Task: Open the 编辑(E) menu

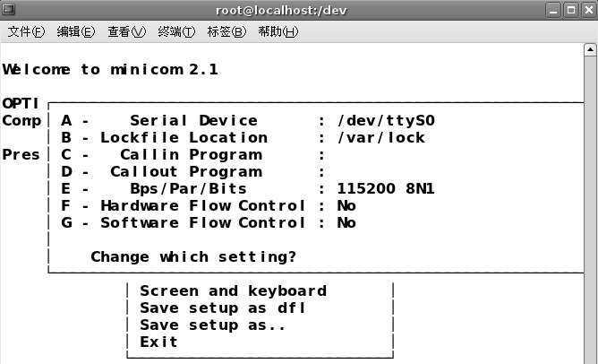Action: click(x=75, y=31)
